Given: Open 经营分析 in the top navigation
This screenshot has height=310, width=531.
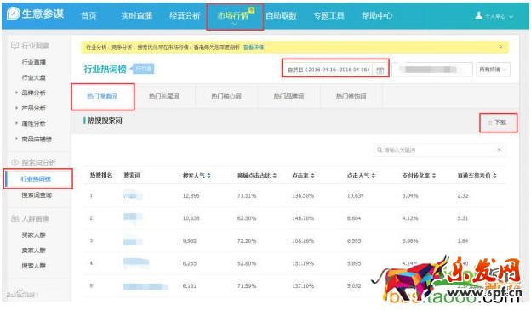Looking at the screenshot, I should (x=185, y=15).
